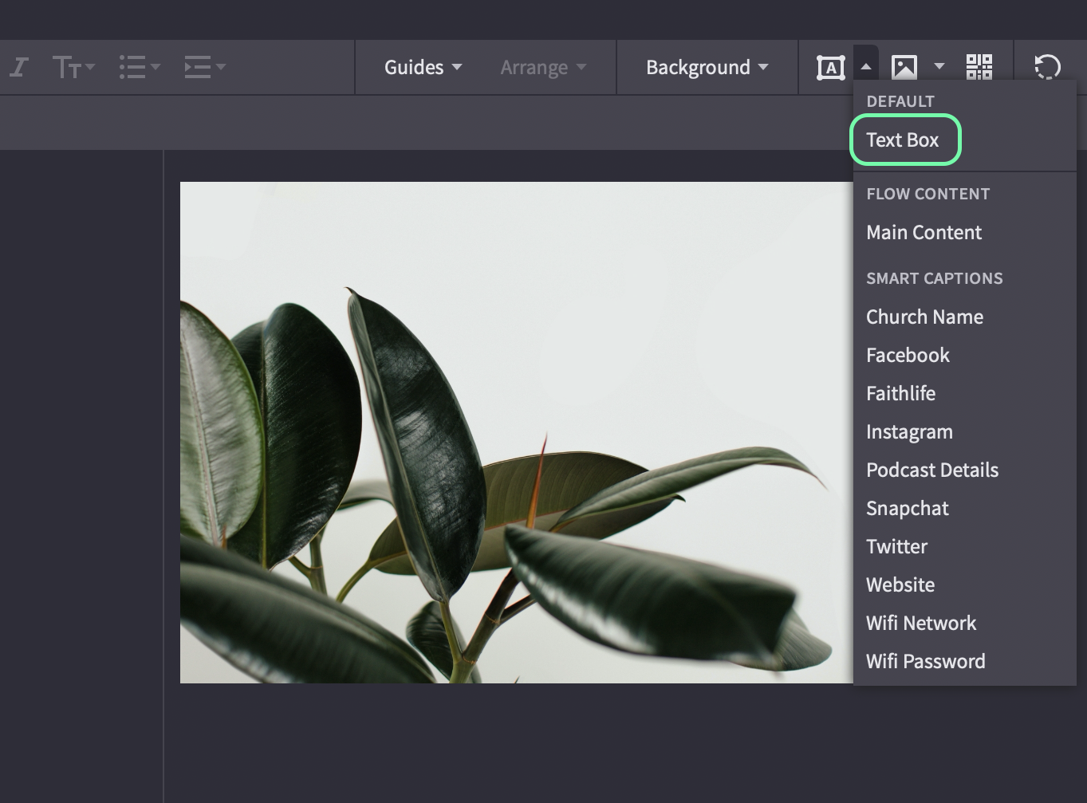
Task: Click the undo/reset circular arrow icon
Action: (x=1047, y=67)
